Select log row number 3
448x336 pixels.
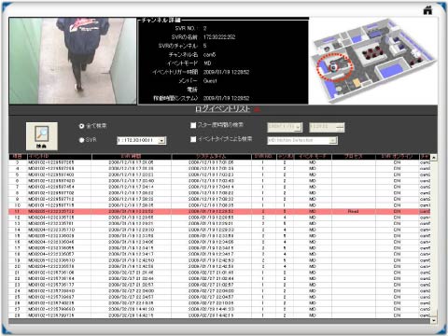219,162
